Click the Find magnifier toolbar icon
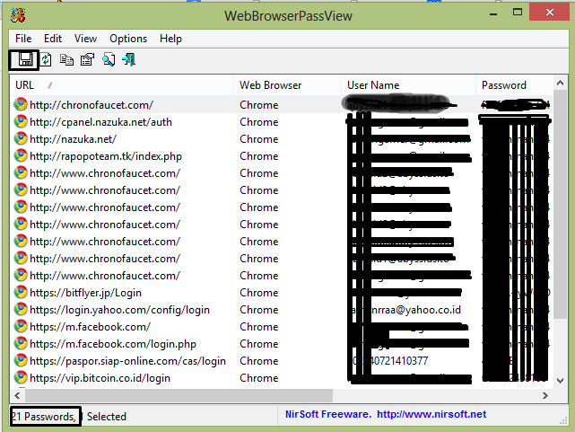Screen dimensions: 575x432 tap(109, 59)
